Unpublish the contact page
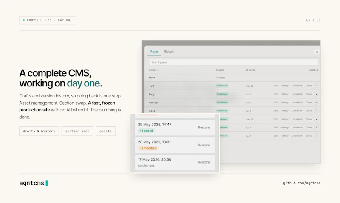This screenshot has width=340, height=203. coord(297,103)
